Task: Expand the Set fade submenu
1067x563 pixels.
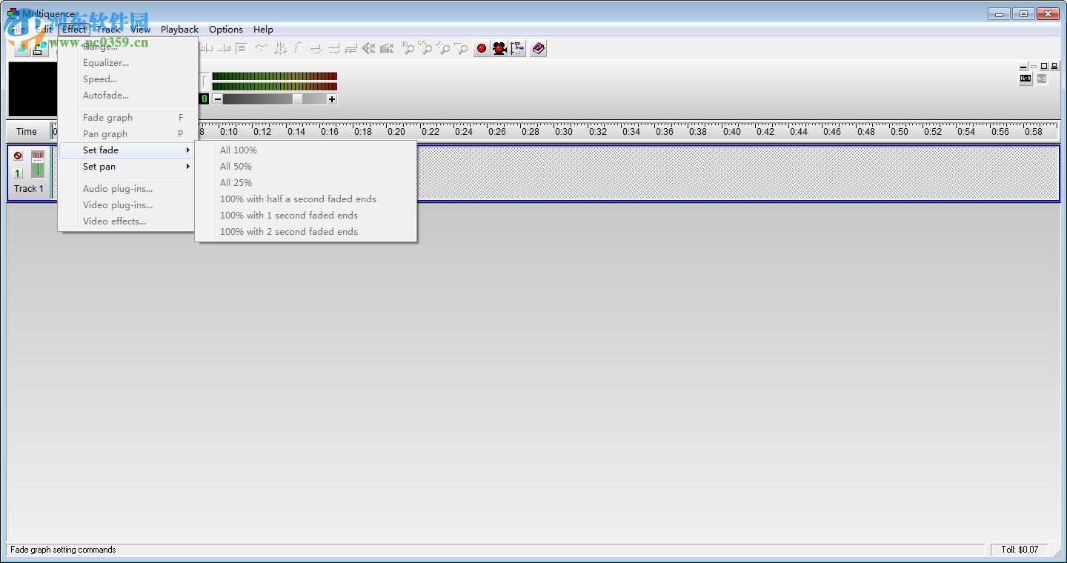Action: [128, 150]
